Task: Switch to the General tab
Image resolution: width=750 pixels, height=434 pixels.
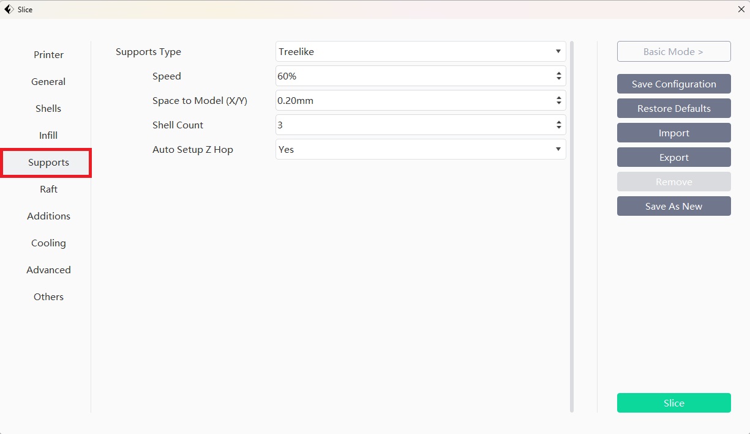Action: pyautogui.click(x=48, y=82)
